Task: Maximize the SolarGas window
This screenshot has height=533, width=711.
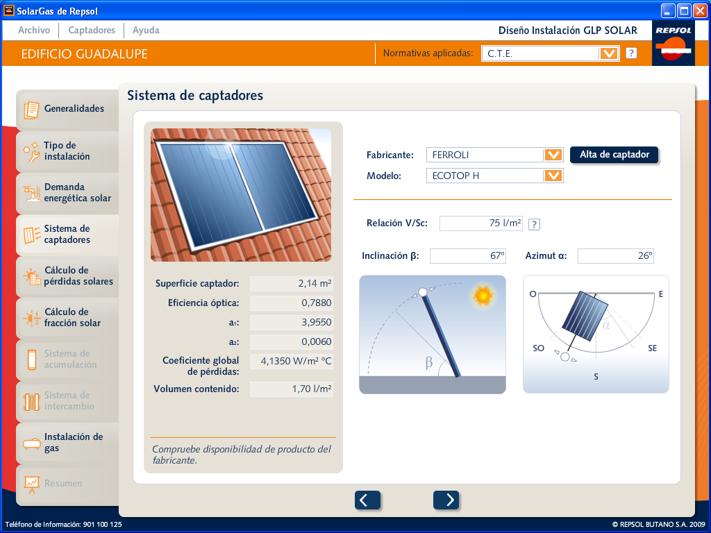Action: [683, 10]
